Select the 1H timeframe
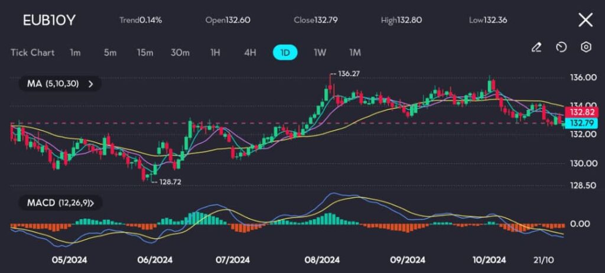This screenshot has width=605, height=273. [x=215, y=53]
